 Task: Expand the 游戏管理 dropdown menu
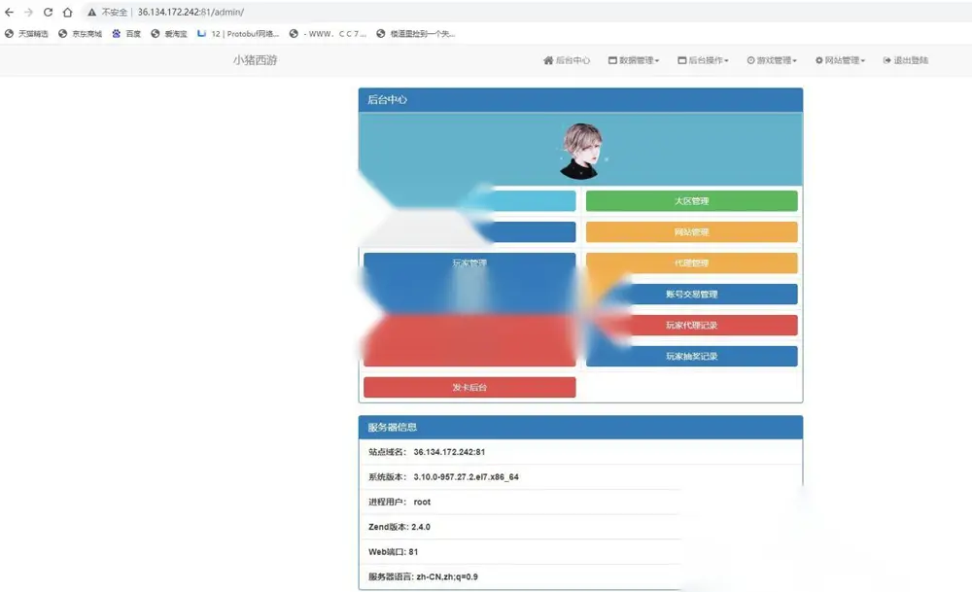tap(772, 60)
